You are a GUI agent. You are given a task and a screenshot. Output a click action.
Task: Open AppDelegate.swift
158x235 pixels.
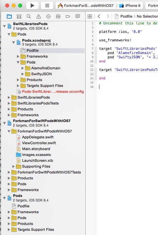tap(38, 137)
